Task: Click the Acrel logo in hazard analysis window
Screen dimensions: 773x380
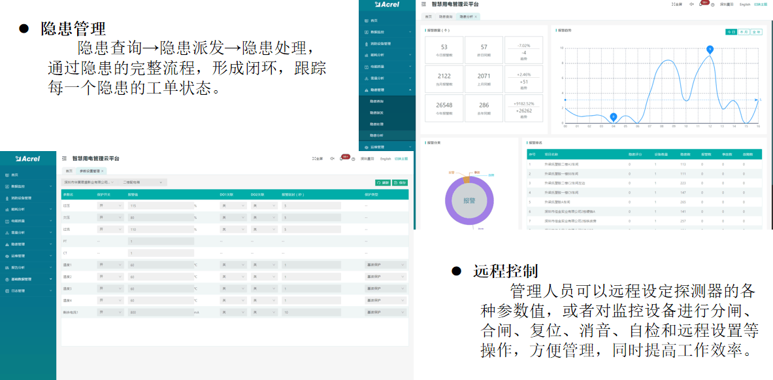Action: (387, 5)
